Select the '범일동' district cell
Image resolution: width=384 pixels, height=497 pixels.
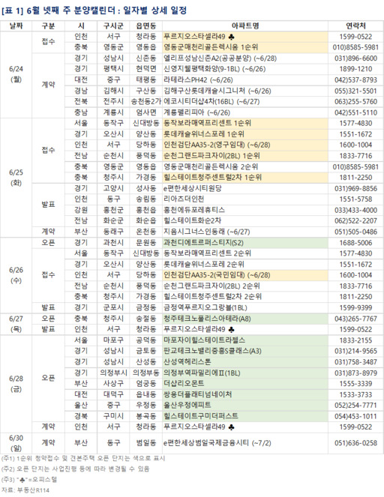145,443
